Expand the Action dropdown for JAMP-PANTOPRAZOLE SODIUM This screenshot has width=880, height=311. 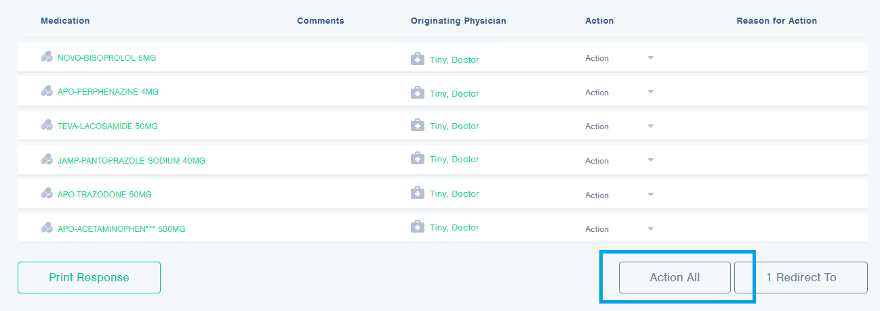click(619, 161)
